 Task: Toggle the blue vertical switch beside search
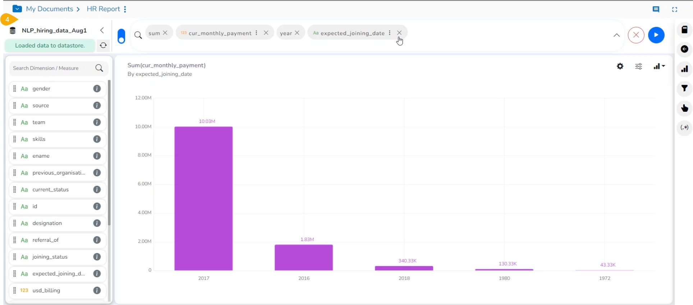[x=121, y=36]
